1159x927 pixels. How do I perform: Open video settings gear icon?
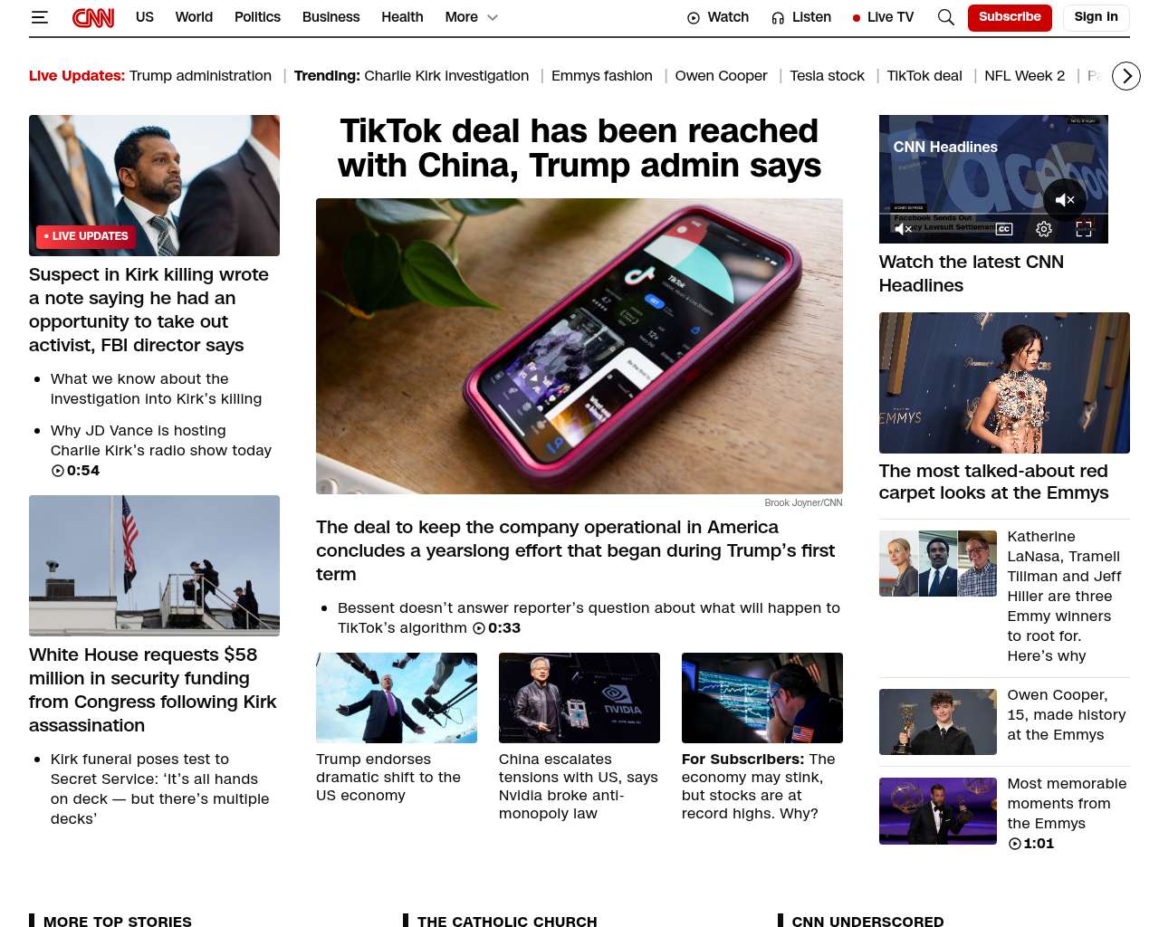pos(1044,229)
